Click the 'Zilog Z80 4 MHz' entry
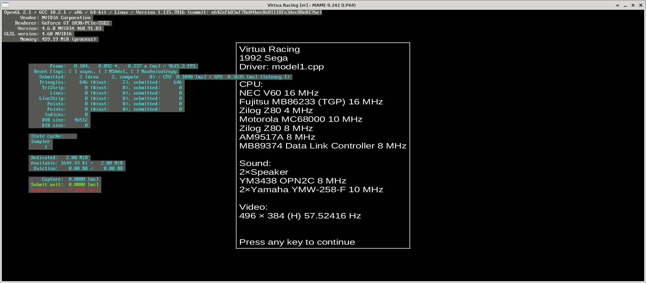646x283 pixels. tap(276, 110)
